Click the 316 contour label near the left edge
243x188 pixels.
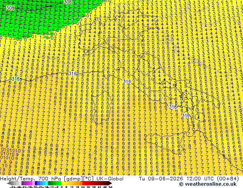(15, 79)
